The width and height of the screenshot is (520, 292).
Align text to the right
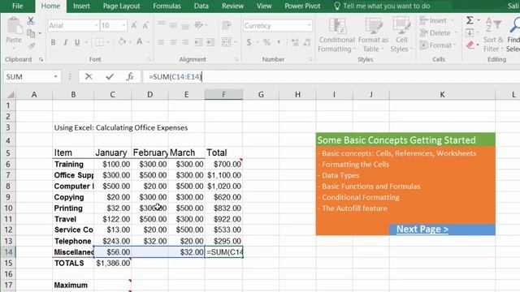185,42
